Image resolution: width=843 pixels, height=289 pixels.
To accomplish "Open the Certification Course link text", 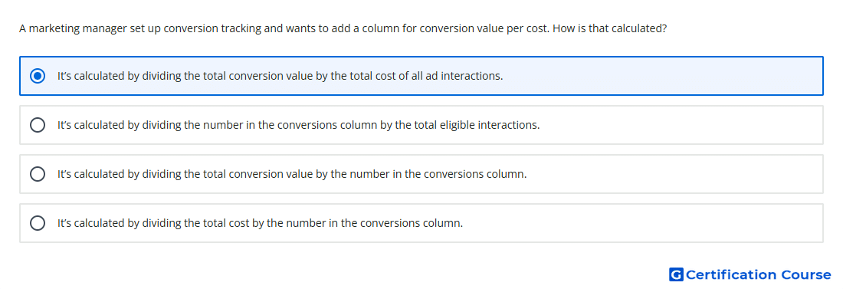I will pyautogui.click(x=758, y=274).
